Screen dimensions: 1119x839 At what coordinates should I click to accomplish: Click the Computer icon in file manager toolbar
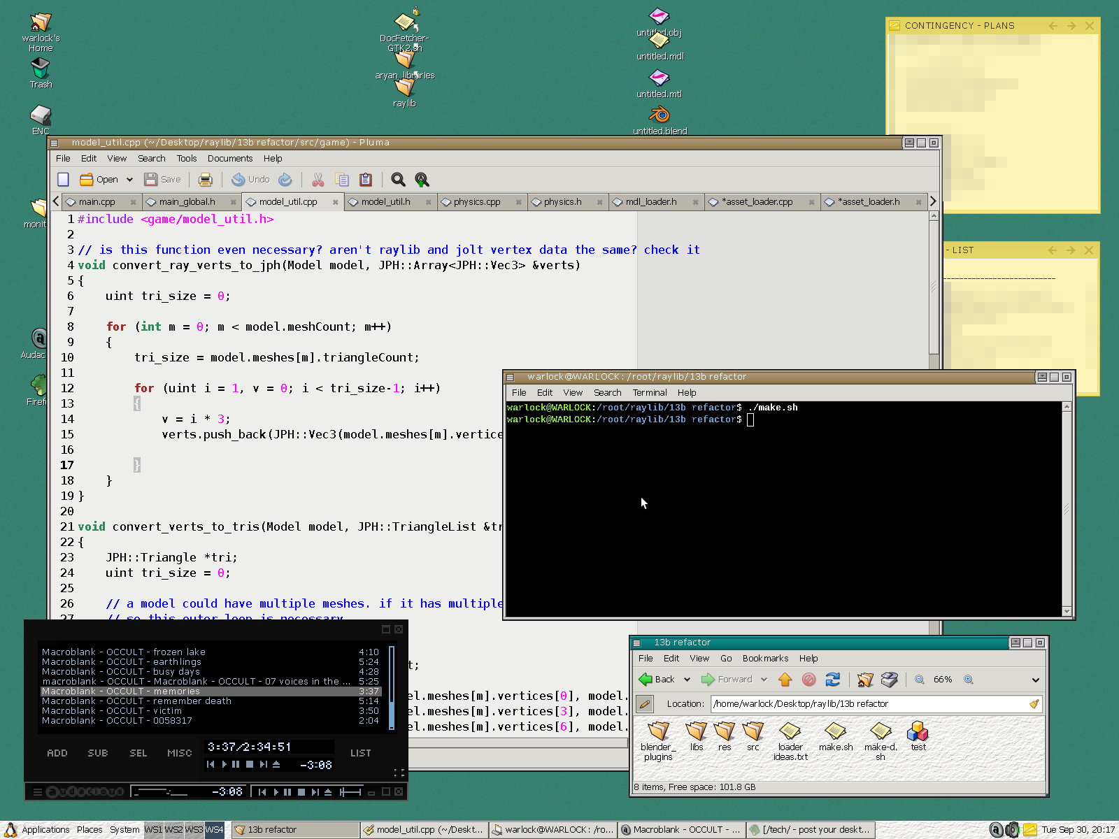[x=889, y=680]
